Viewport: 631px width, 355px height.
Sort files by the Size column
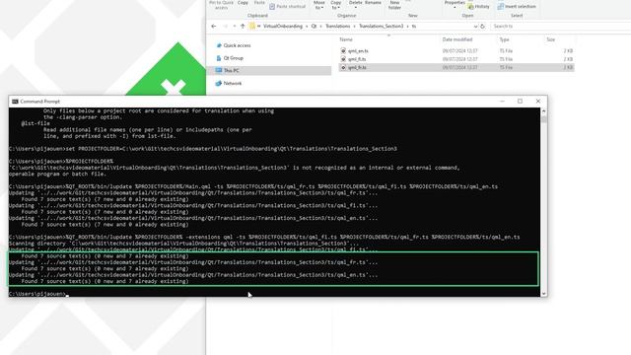click(x=550, y=39)
